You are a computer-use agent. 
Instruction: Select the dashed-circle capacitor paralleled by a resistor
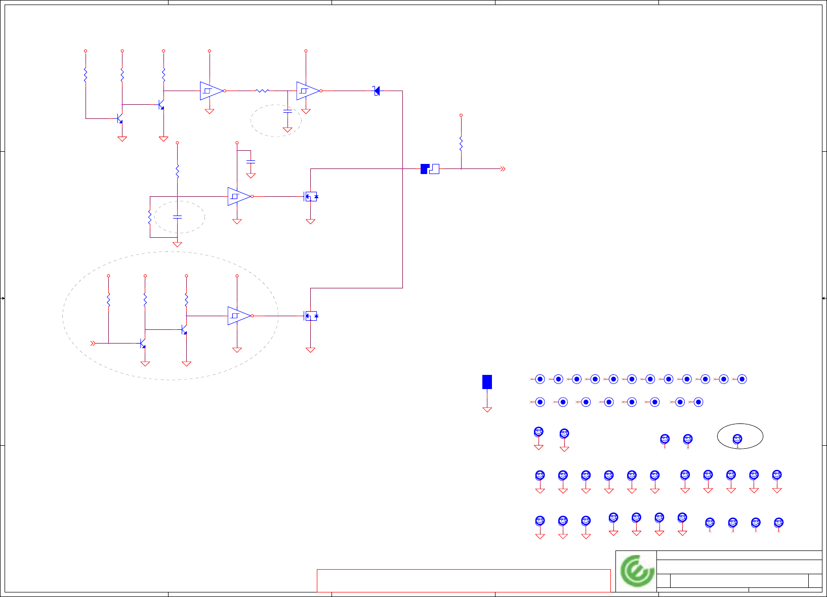coord(177,217)
